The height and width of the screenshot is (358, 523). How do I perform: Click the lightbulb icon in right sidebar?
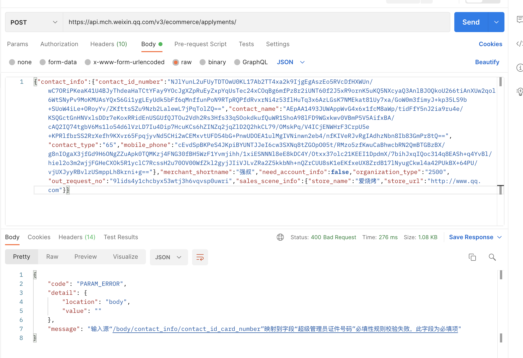pyautogui.click(x=520, y=92)
